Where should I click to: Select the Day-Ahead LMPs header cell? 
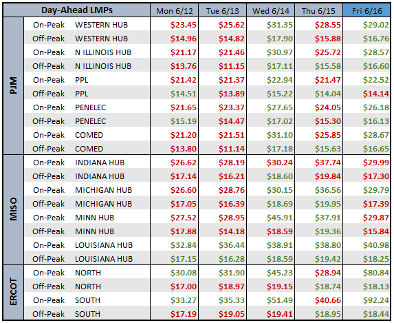point(77,10)
